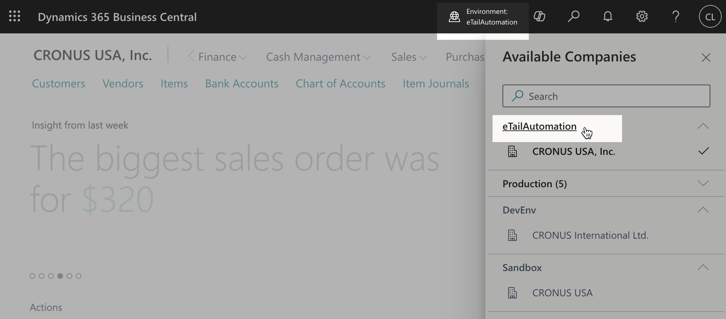Click the $320 sales order amount

pos(118,200)
